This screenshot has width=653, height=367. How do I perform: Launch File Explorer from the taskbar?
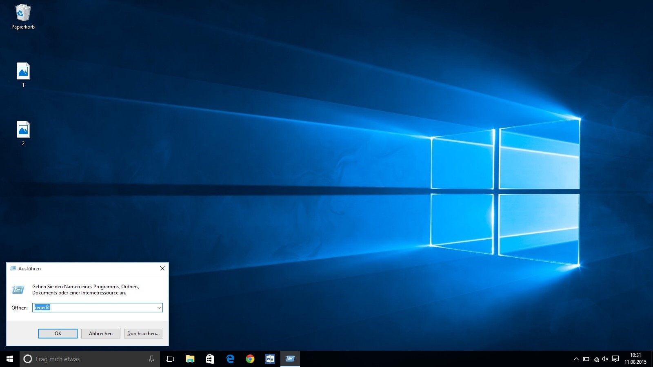click(190, 359)
